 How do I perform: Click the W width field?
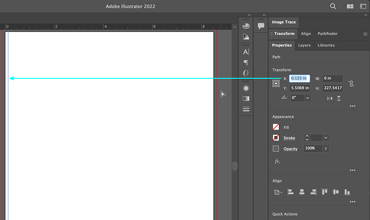coord(333,78)
